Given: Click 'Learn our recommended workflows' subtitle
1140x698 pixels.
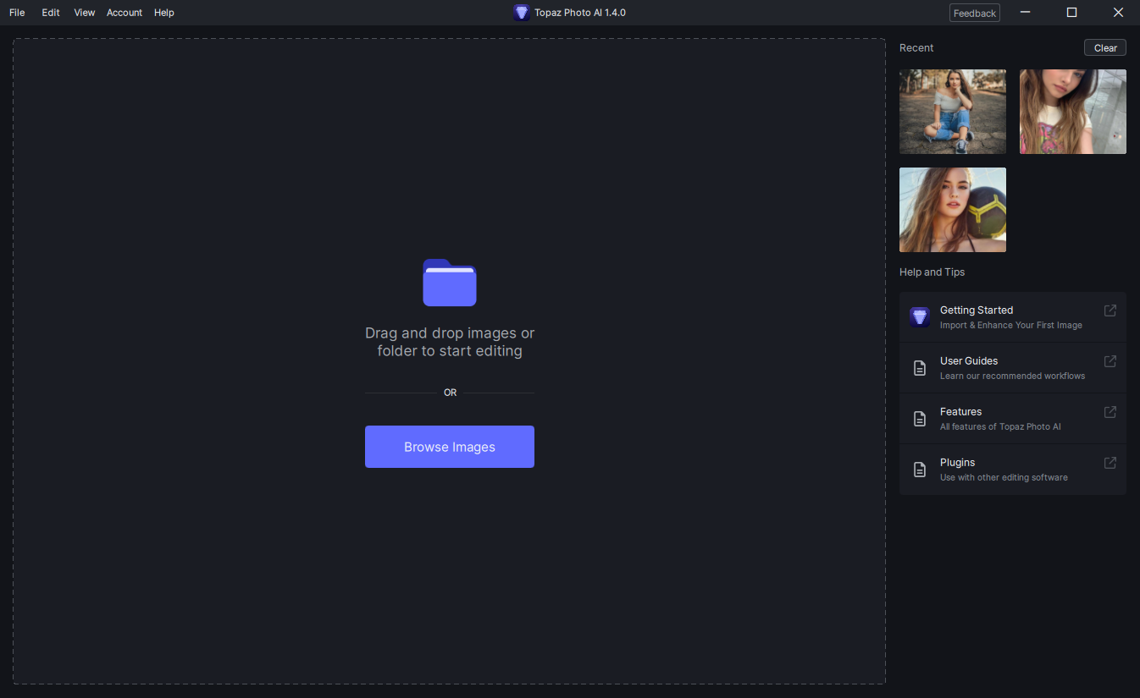Looking at the screenshot, I should pos(1013,376).
